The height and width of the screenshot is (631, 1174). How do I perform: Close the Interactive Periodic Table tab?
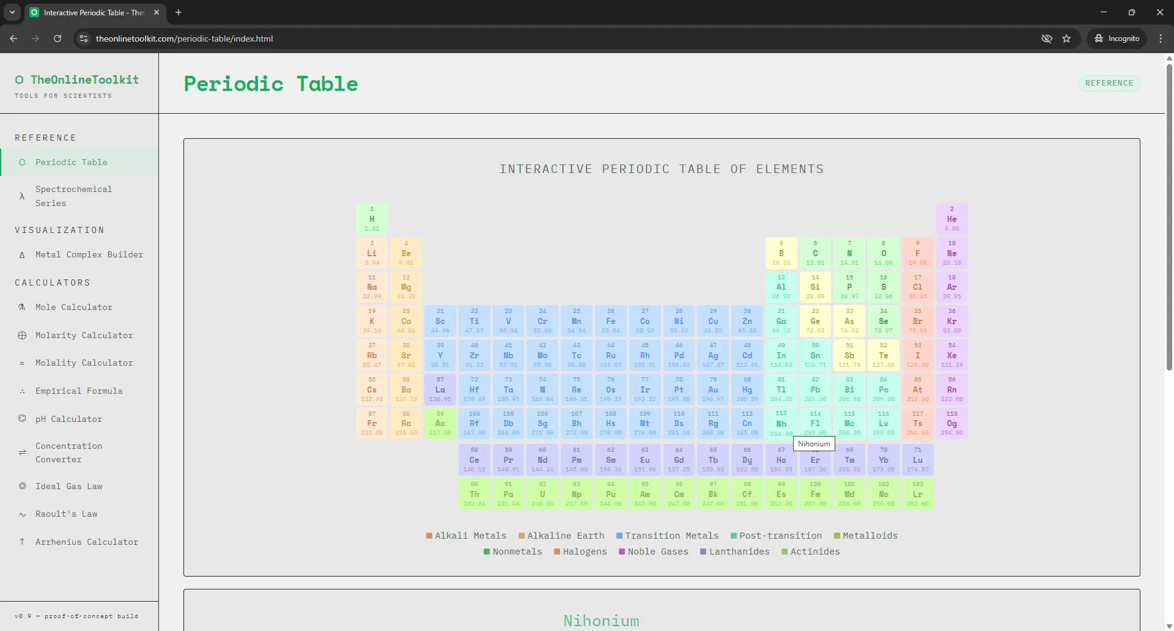(x=157, y=12)
